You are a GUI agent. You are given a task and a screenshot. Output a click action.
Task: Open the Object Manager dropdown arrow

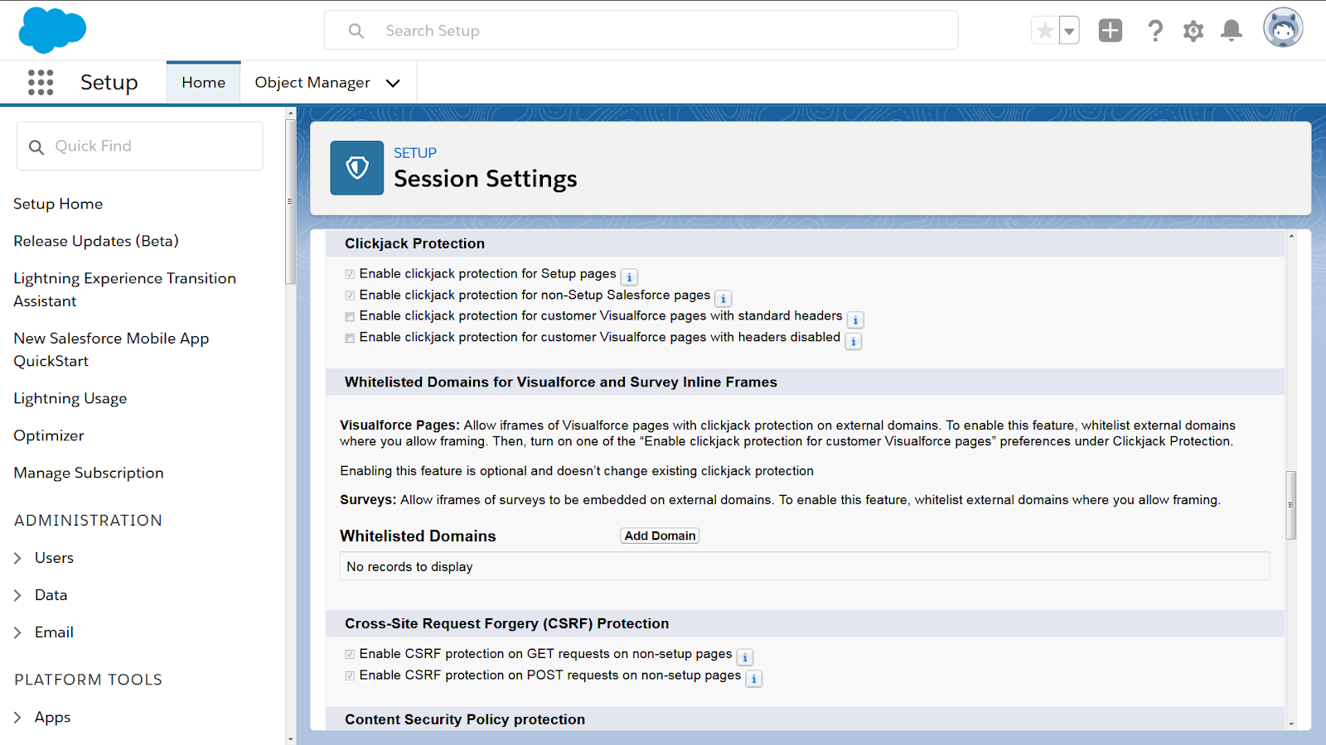(393, 83)
